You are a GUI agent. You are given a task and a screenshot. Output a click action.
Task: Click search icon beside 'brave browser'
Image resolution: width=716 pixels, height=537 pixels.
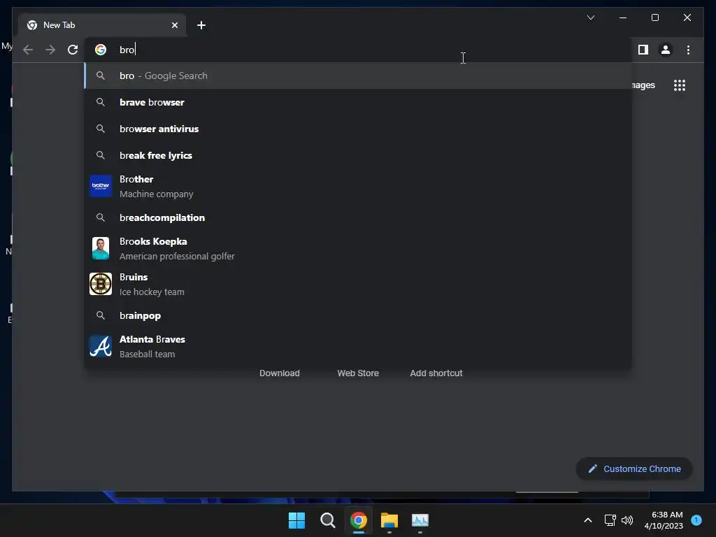coord(101,102)
